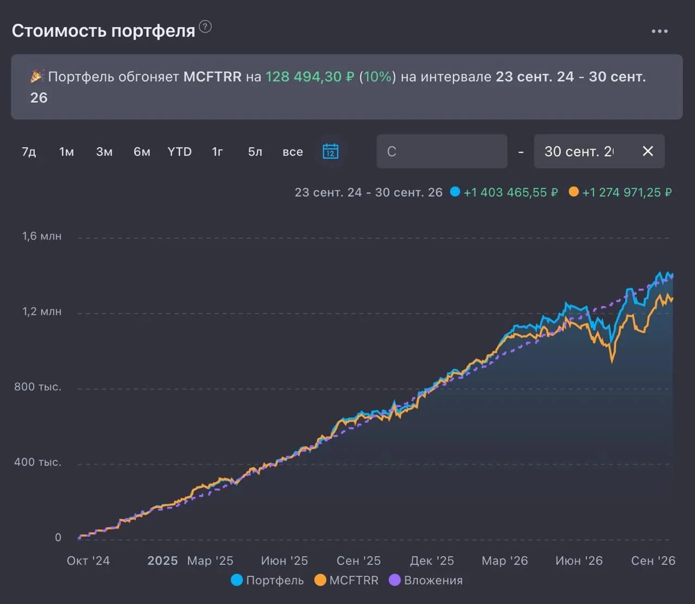Click the Мар '26 axis label
The height and width of the screenshot is (604, 695).
[505, 561]
